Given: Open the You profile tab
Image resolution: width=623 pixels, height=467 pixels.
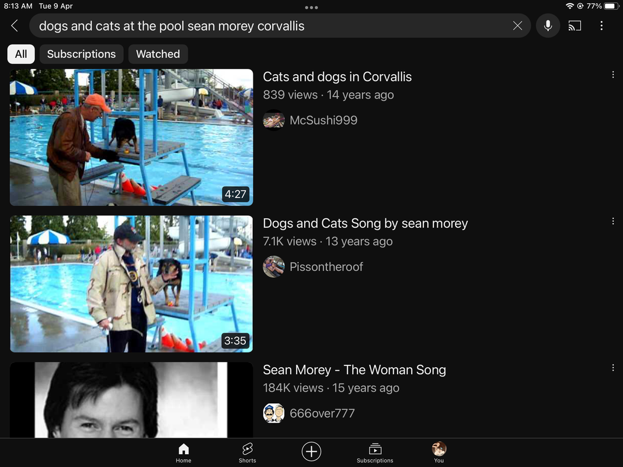Looking at the screenshot, I should [x=439, y=453].
